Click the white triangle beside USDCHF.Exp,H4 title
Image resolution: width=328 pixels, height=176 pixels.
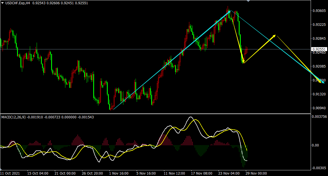click(x=2, y=3)
